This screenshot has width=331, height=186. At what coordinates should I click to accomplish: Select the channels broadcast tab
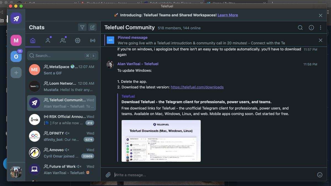(93, 41)
